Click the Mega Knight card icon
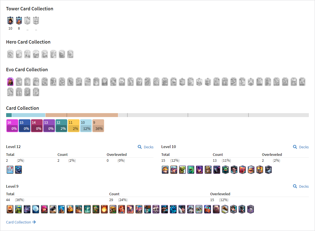Image resolution: width=315 pixels, height=231 pixels. coord(268,170)
